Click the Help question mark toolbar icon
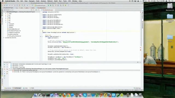The width and height of the screenshot is (175, 98). [x=68, y=5]
